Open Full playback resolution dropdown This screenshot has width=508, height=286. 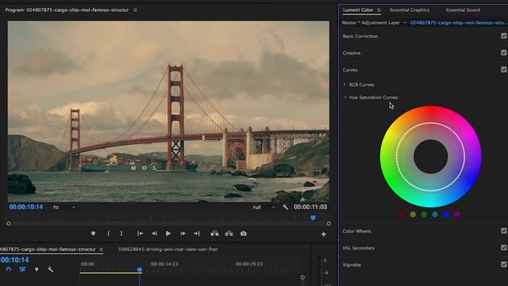[264, 207]
